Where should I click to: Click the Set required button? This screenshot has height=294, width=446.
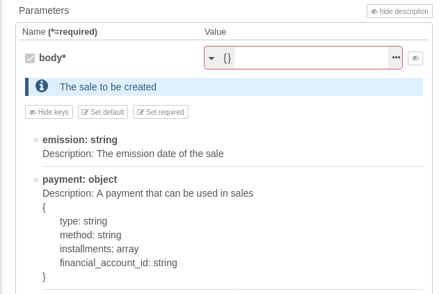click(x=161, y=112)
